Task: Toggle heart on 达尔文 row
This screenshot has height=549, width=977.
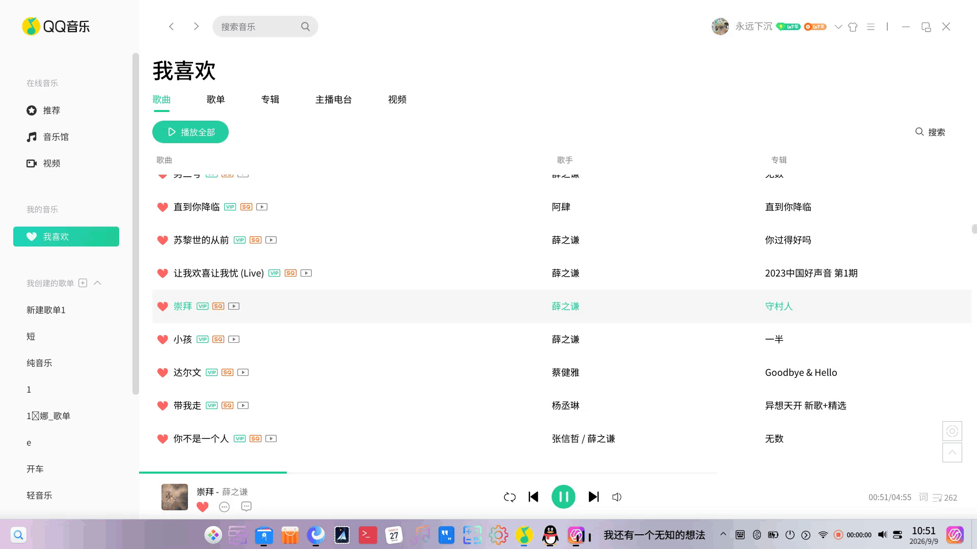Action: (162, 372)
